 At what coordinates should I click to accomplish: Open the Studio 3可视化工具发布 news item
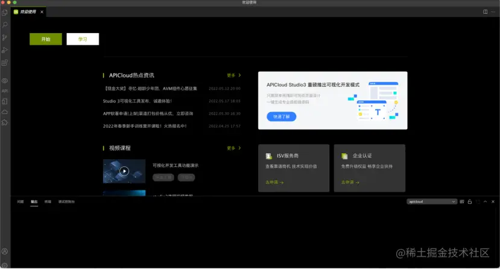(x=137, y=101)
